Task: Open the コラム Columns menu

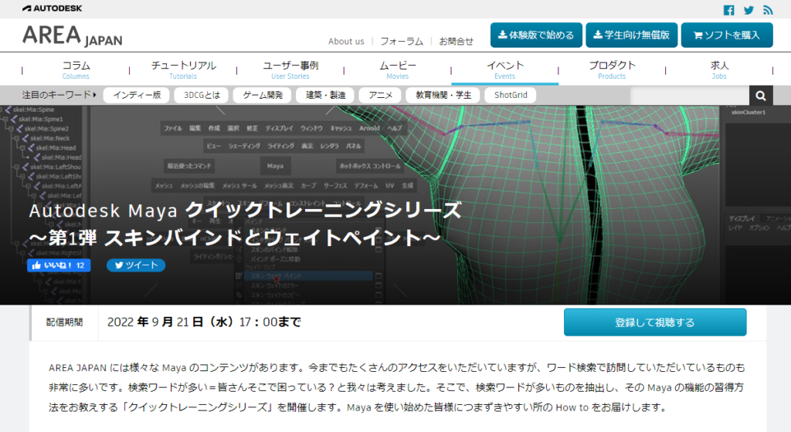Action: pos(76,69)
